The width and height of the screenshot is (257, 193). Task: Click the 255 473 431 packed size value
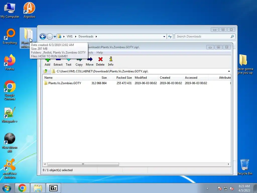coord(124,83)
